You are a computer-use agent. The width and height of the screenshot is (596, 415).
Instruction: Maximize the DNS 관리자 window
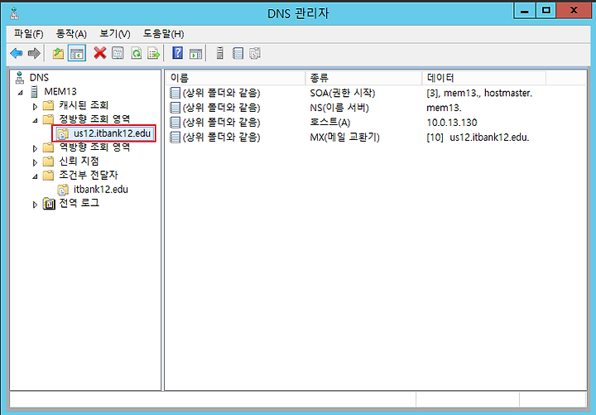pos(546,10)
